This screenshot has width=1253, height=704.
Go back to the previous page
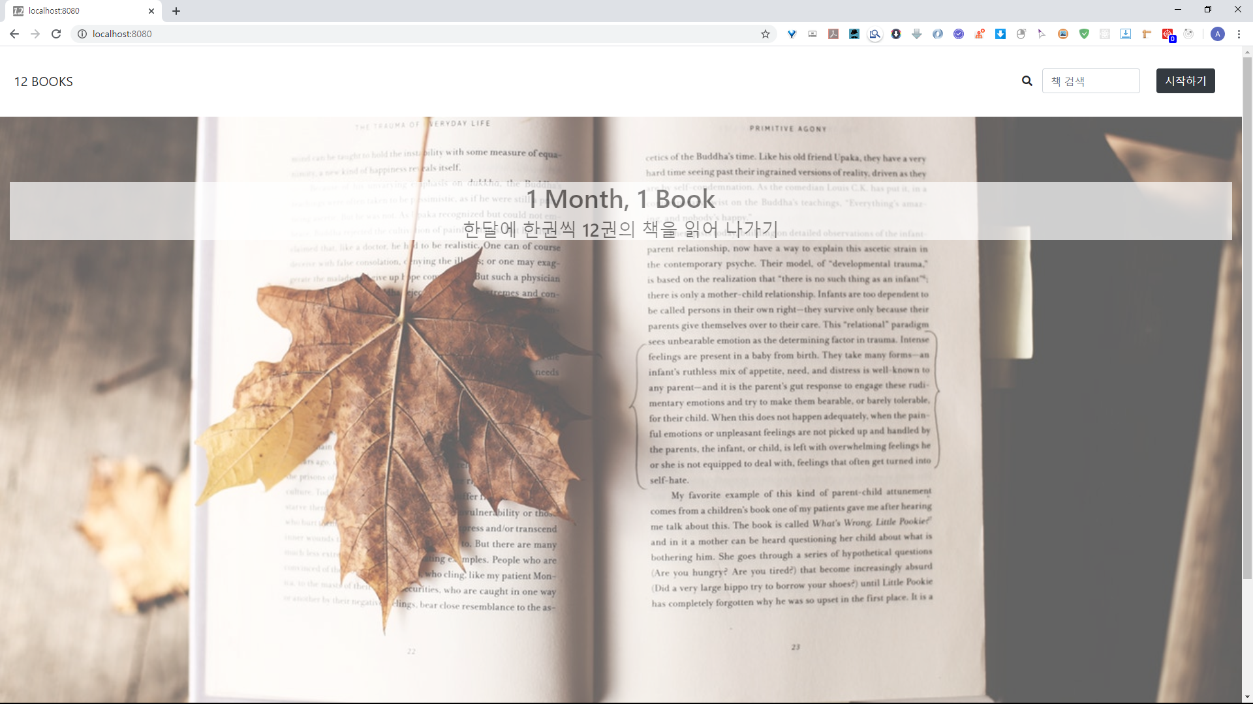[x=14, y=34]
